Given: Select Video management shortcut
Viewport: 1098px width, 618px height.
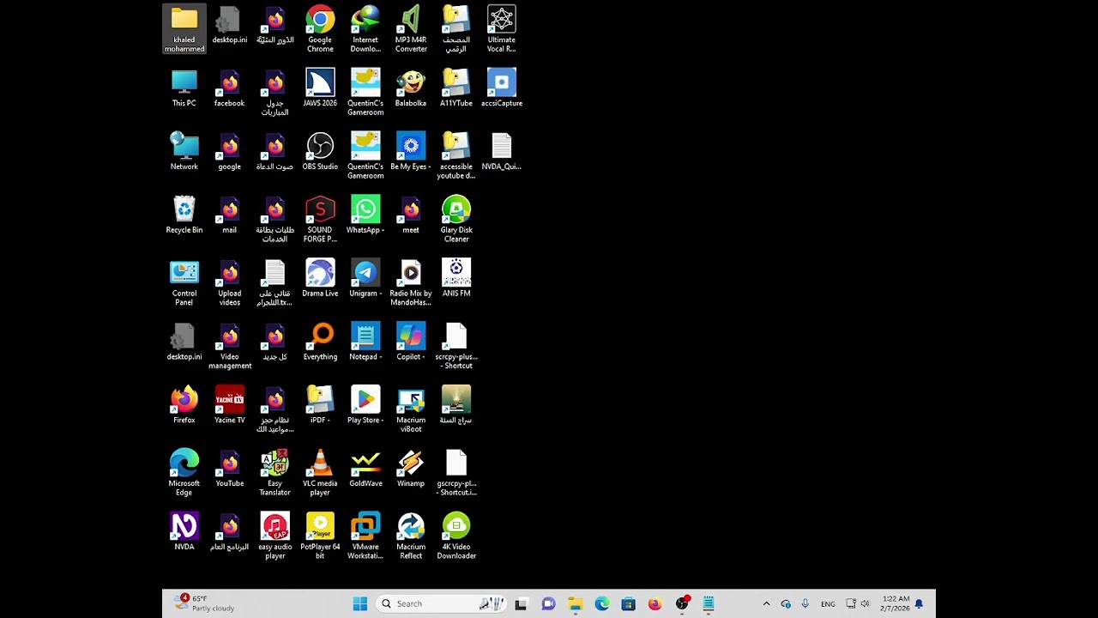Looking at the screenshot, I should pos(230,347).
